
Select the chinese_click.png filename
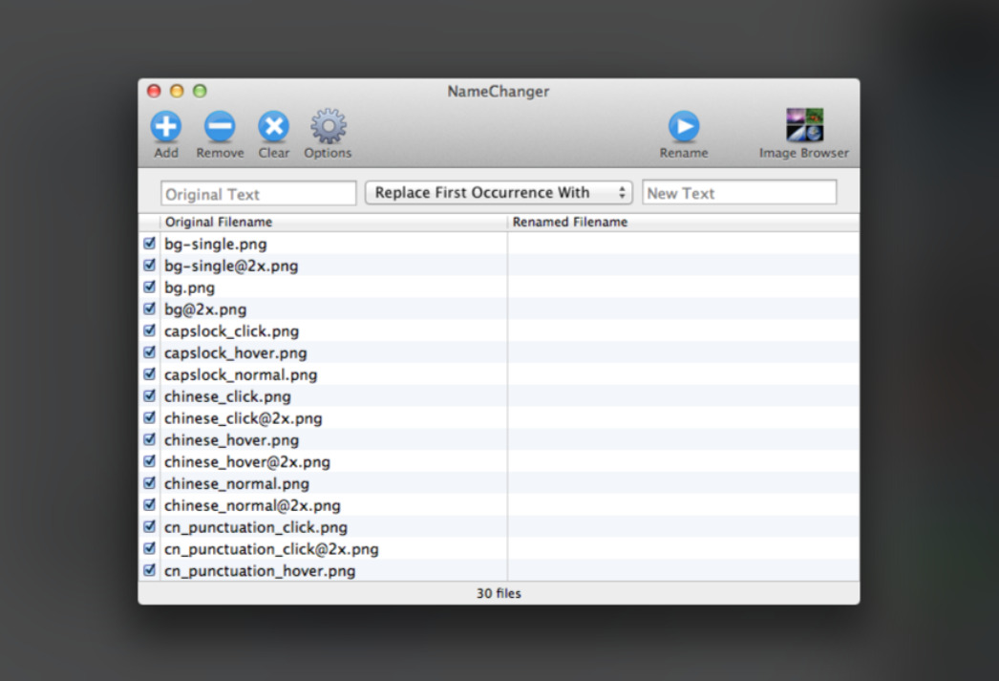[x=227, y=396]
